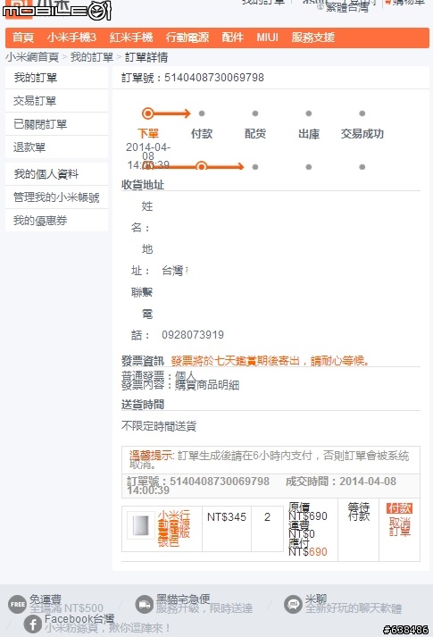This screenshot has width=433, height=637.
Task: Open 管理我的小米帳號 in the sidebar
Action: [x=56, y=197]
